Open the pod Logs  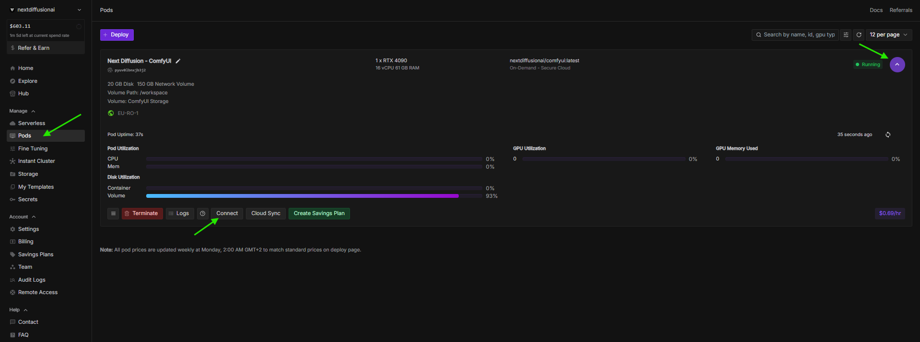point(180,214)
